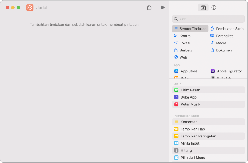The width and height of the screenshot is (248, 163).
Task: Click the magnifying glass search icon
Action: point(176,19)
